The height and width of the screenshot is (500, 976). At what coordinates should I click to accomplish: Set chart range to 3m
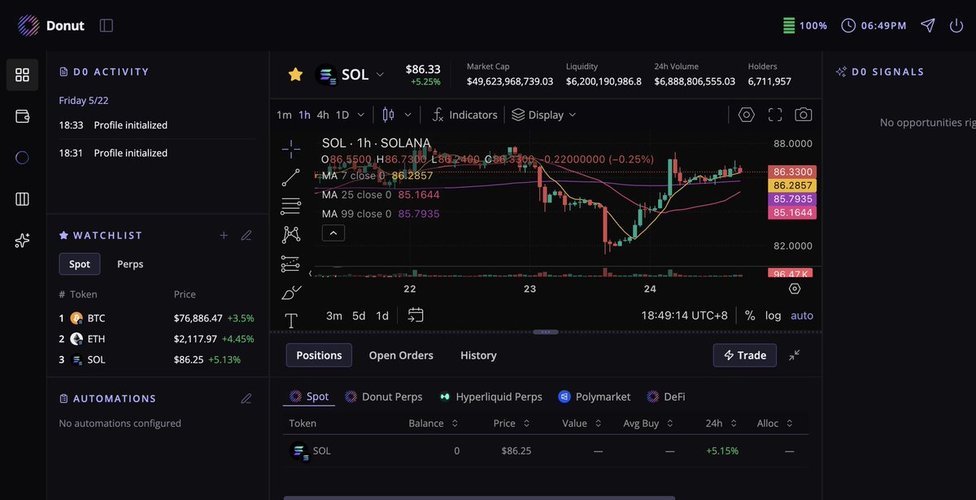tap(334, 315)
